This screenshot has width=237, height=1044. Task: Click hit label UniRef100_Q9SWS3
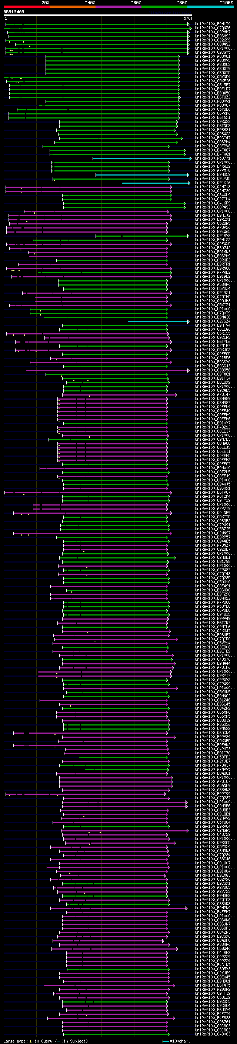(x=213, y=121)
